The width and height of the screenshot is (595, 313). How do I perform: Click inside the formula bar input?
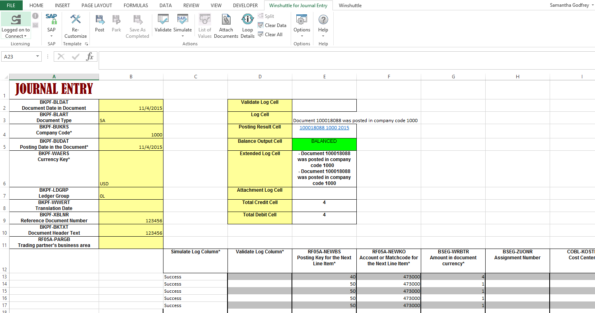[x=346, y=60]
